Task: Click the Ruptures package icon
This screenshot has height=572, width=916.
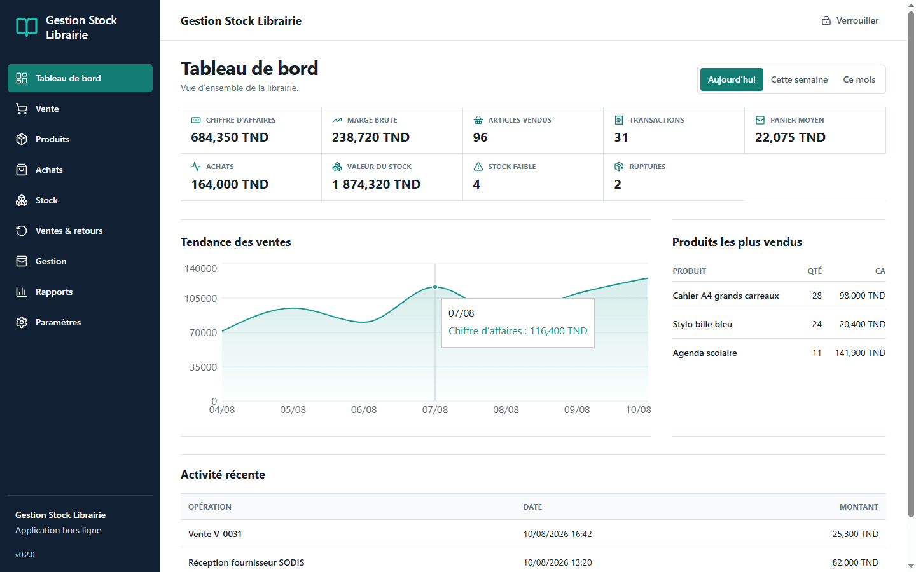Action: [619, 167]
